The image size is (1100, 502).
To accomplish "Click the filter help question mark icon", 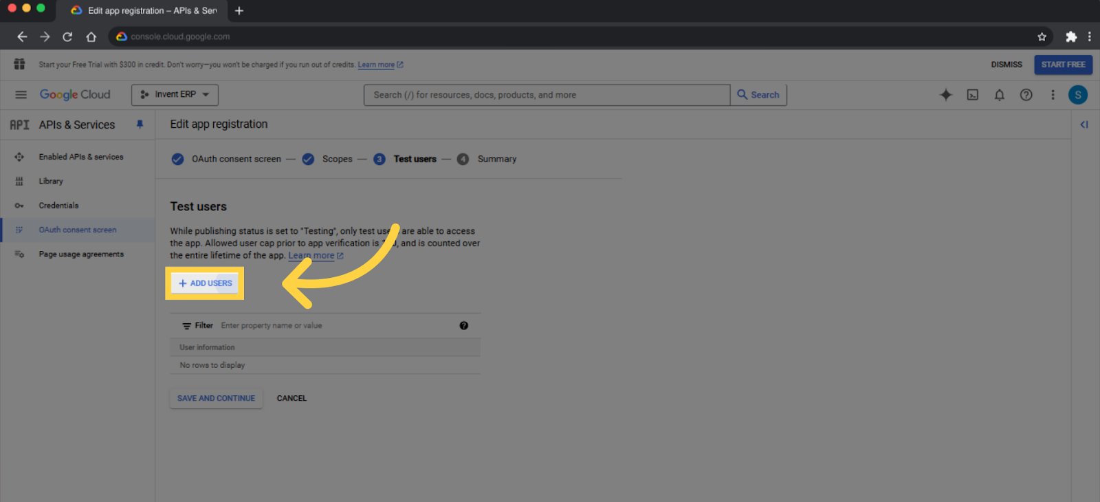I will (464, 325).
